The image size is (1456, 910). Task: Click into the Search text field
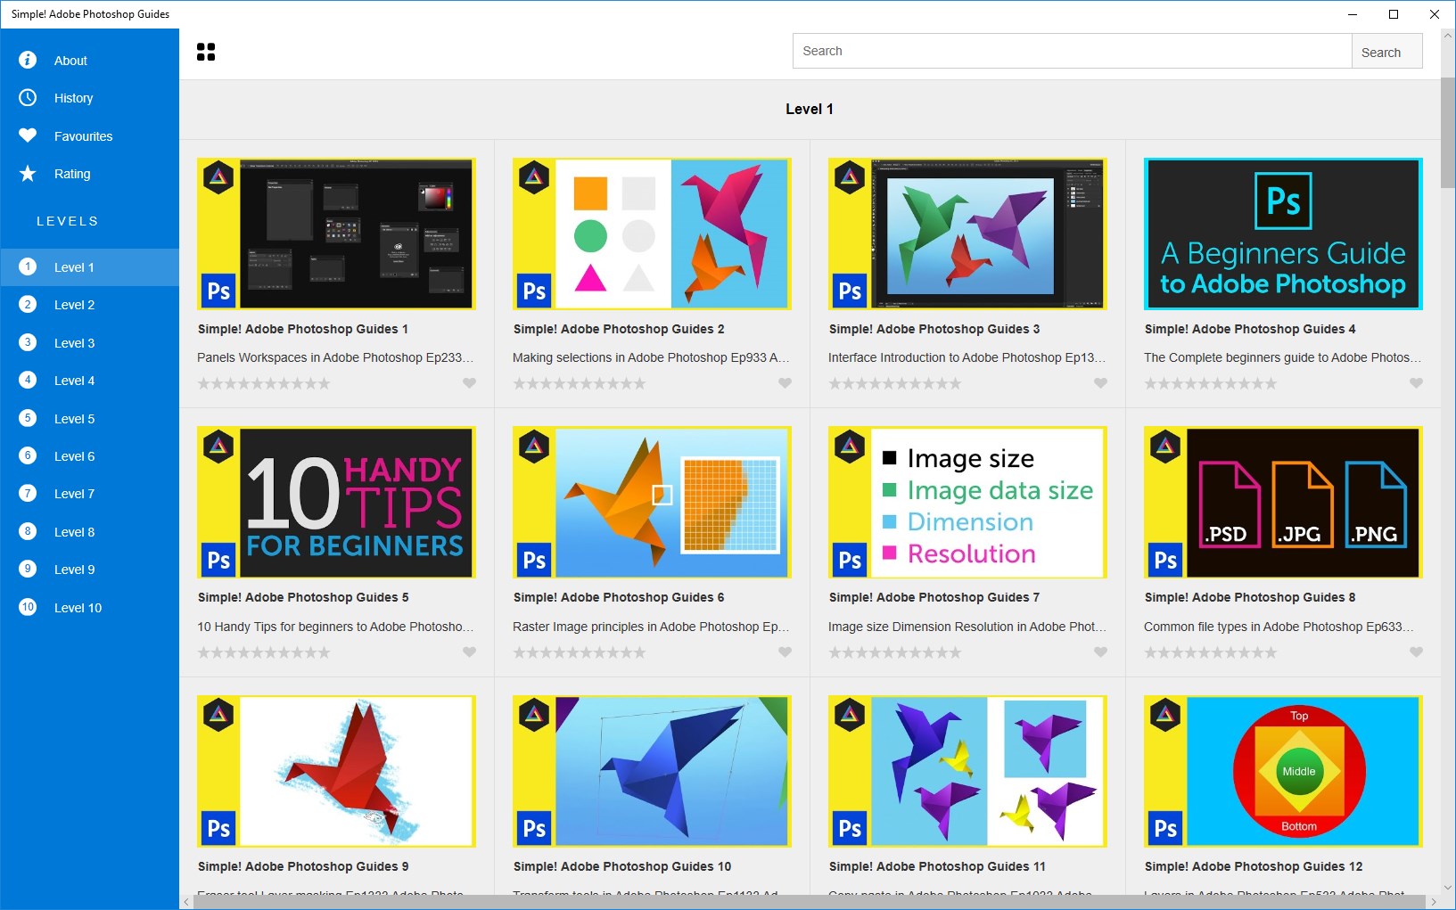click(1072, 51)
